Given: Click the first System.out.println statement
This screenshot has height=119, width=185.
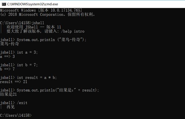Looking at the screenshot, I should tap(51, 40).
